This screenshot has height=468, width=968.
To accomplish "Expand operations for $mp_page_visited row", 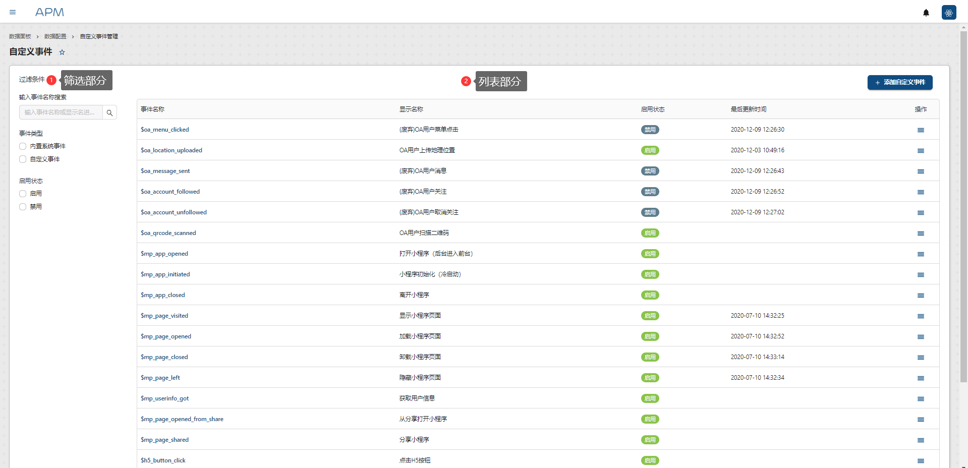I will pyautogui.click(x=920, y=316).
